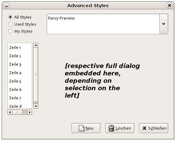Select Zeile 4 in the list

pyautogui.click(x=15, y=73)
